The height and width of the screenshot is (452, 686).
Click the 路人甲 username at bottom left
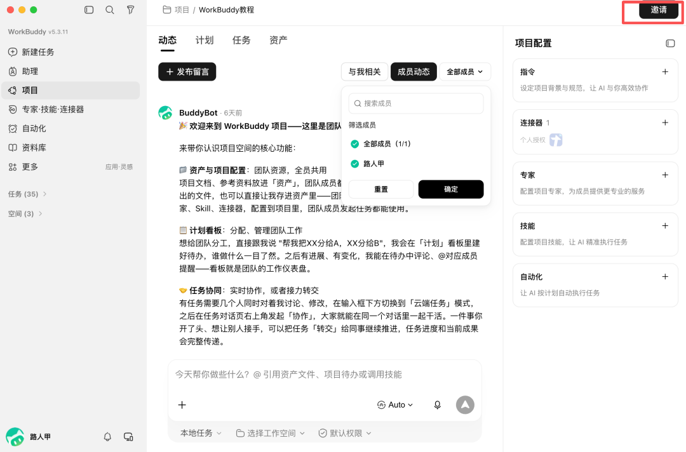point(40,437)
